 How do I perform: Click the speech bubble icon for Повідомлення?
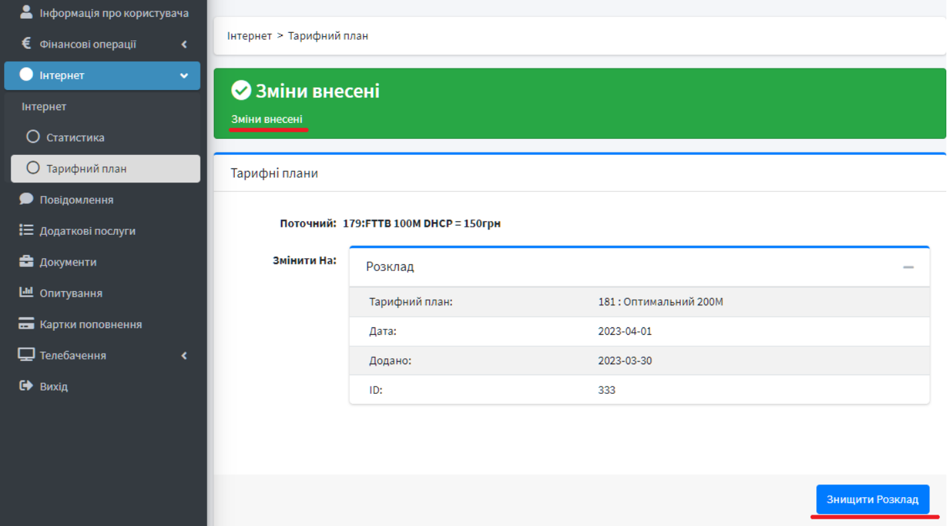click(x=26, y=199)
